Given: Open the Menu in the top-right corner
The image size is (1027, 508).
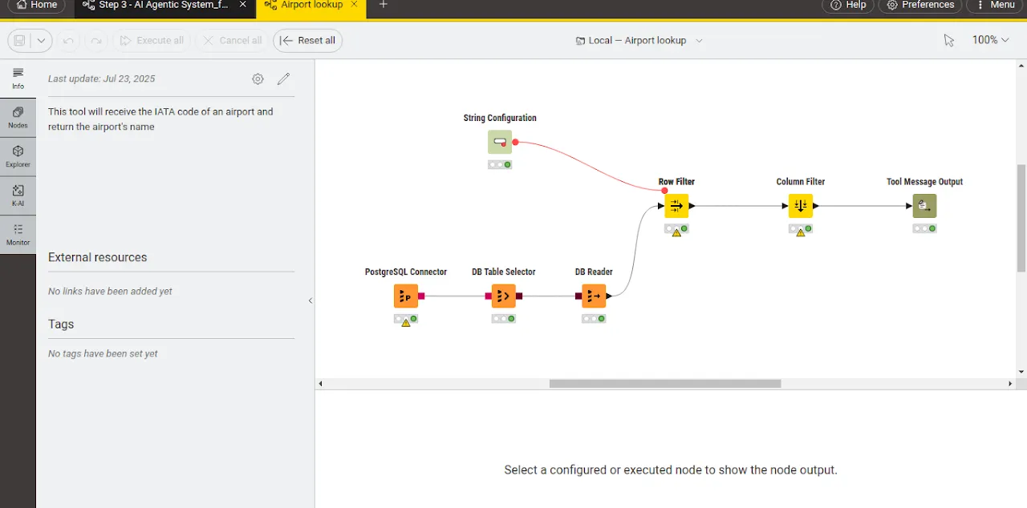Looking at the screenshot, I should [x=997, y=6].
